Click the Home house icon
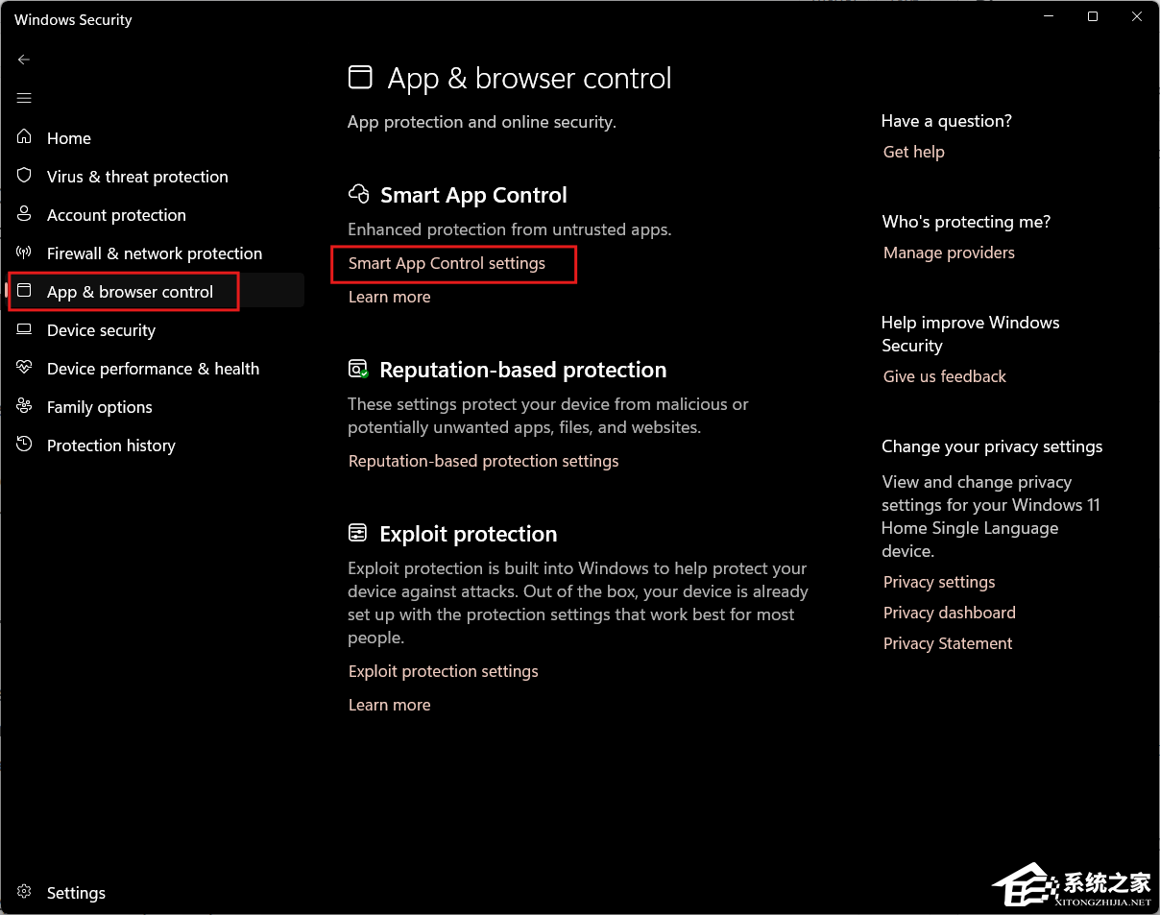Viewport: 1160px width, 915px height. click(x=25, y=137)
